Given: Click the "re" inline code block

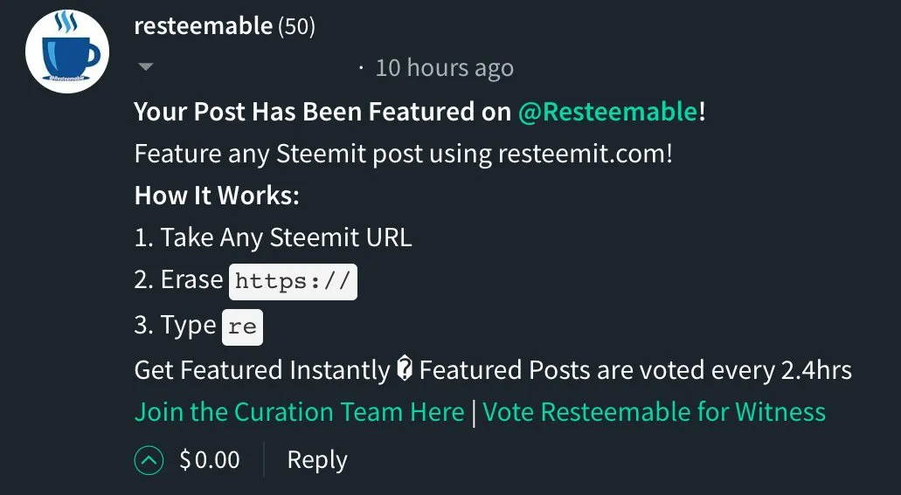Looking at the screenshot, I should tap(242, 327).
